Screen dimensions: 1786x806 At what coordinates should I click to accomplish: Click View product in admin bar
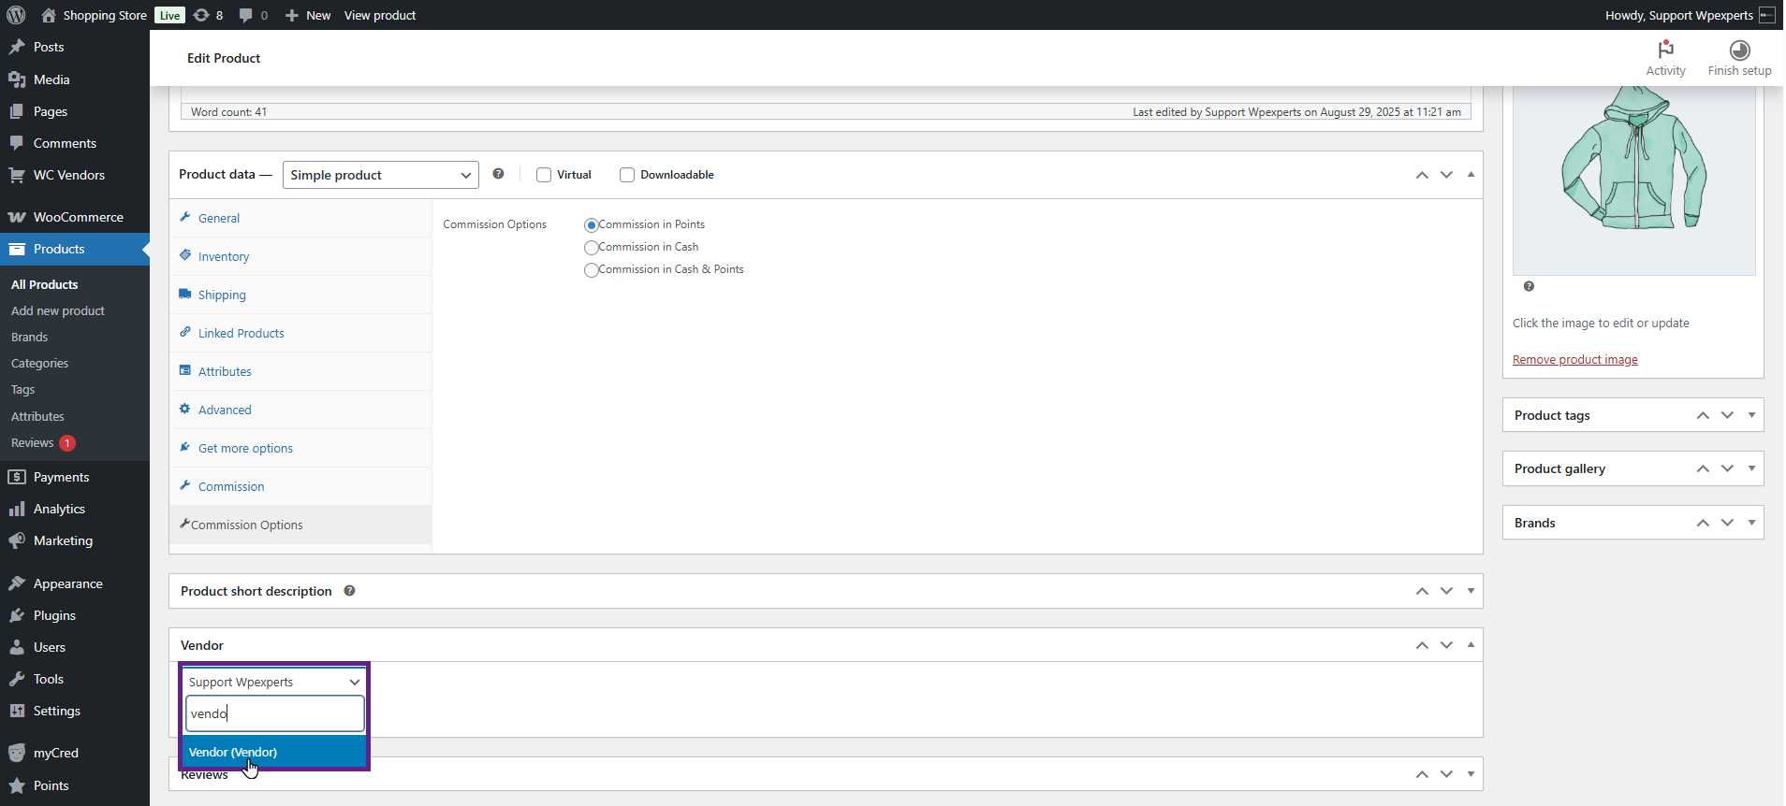[379, 15]
